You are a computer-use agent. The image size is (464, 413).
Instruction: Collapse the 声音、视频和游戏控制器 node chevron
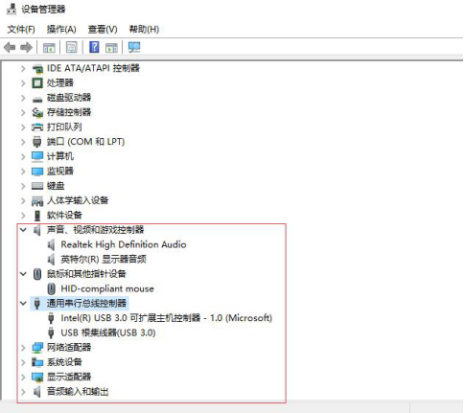pos(23,230)
